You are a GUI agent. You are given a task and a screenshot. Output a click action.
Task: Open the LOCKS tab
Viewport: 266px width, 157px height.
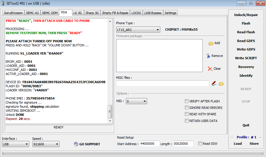(136, 13)
